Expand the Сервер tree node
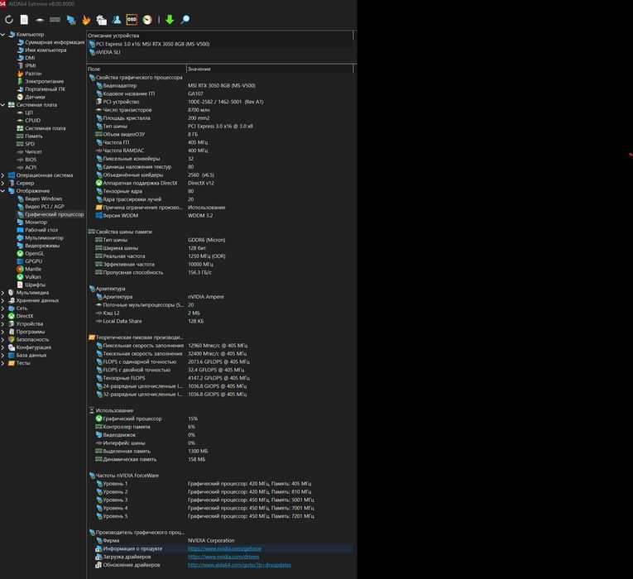633x579 pixels. (x=2, y=183)
